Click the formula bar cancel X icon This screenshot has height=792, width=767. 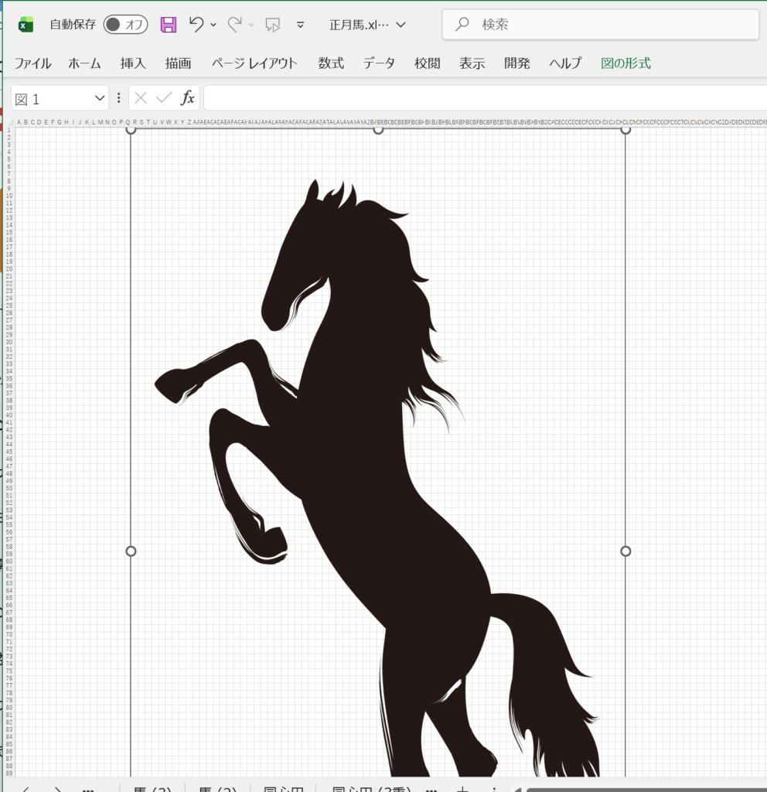pyautogui.click(x=141, y=97)
